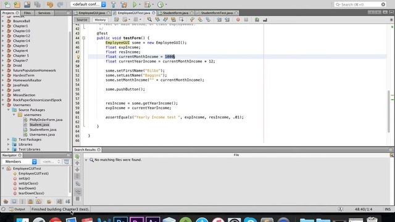Toggle Rectangular Selection icon in editor toolbar
This screenshot has width=395, height=222.
point(181,19)
